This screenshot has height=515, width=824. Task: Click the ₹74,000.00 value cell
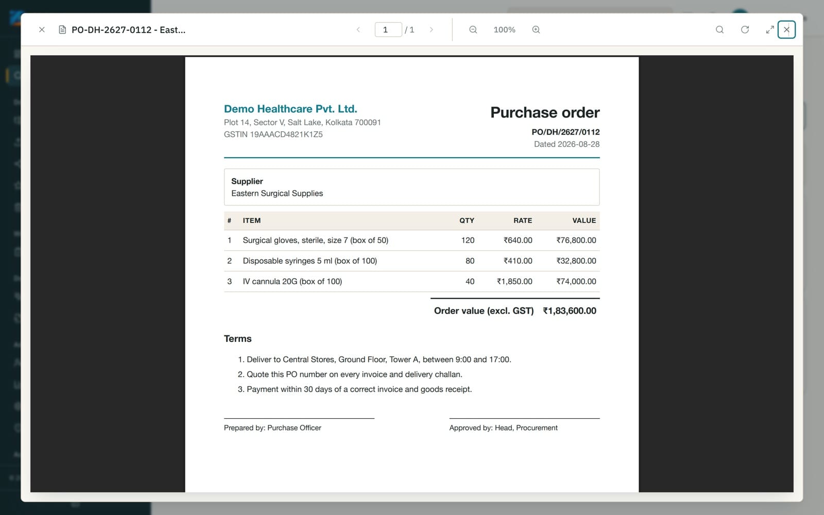tap(576, 282)
